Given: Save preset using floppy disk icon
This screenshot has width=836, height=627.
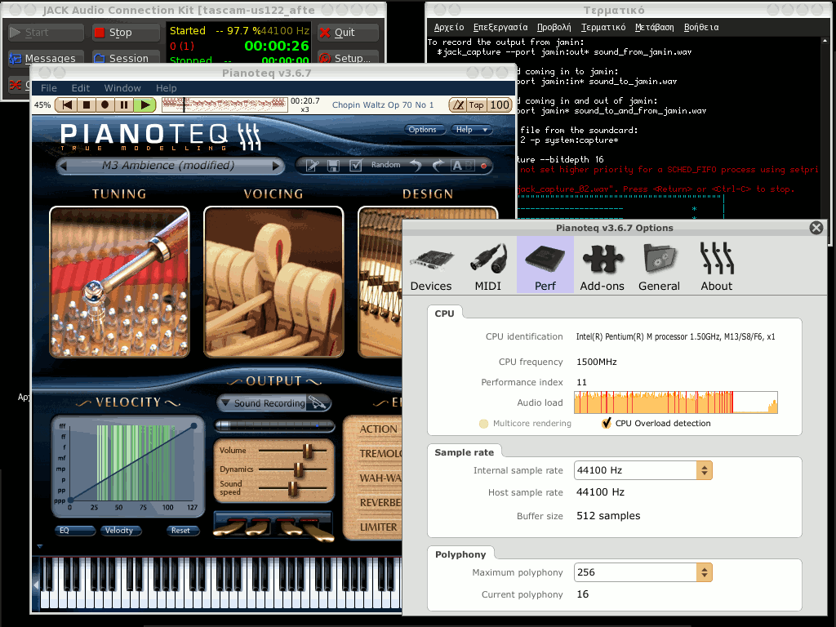Looking at the screenshot, I should click(334, 166).
